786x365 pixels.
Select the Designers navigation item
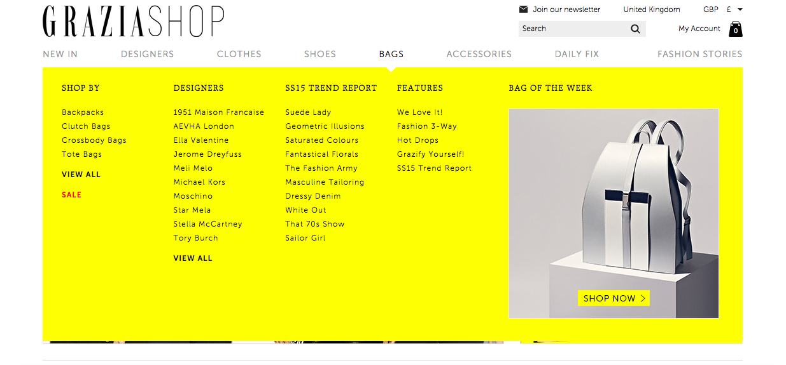[147, 54]
